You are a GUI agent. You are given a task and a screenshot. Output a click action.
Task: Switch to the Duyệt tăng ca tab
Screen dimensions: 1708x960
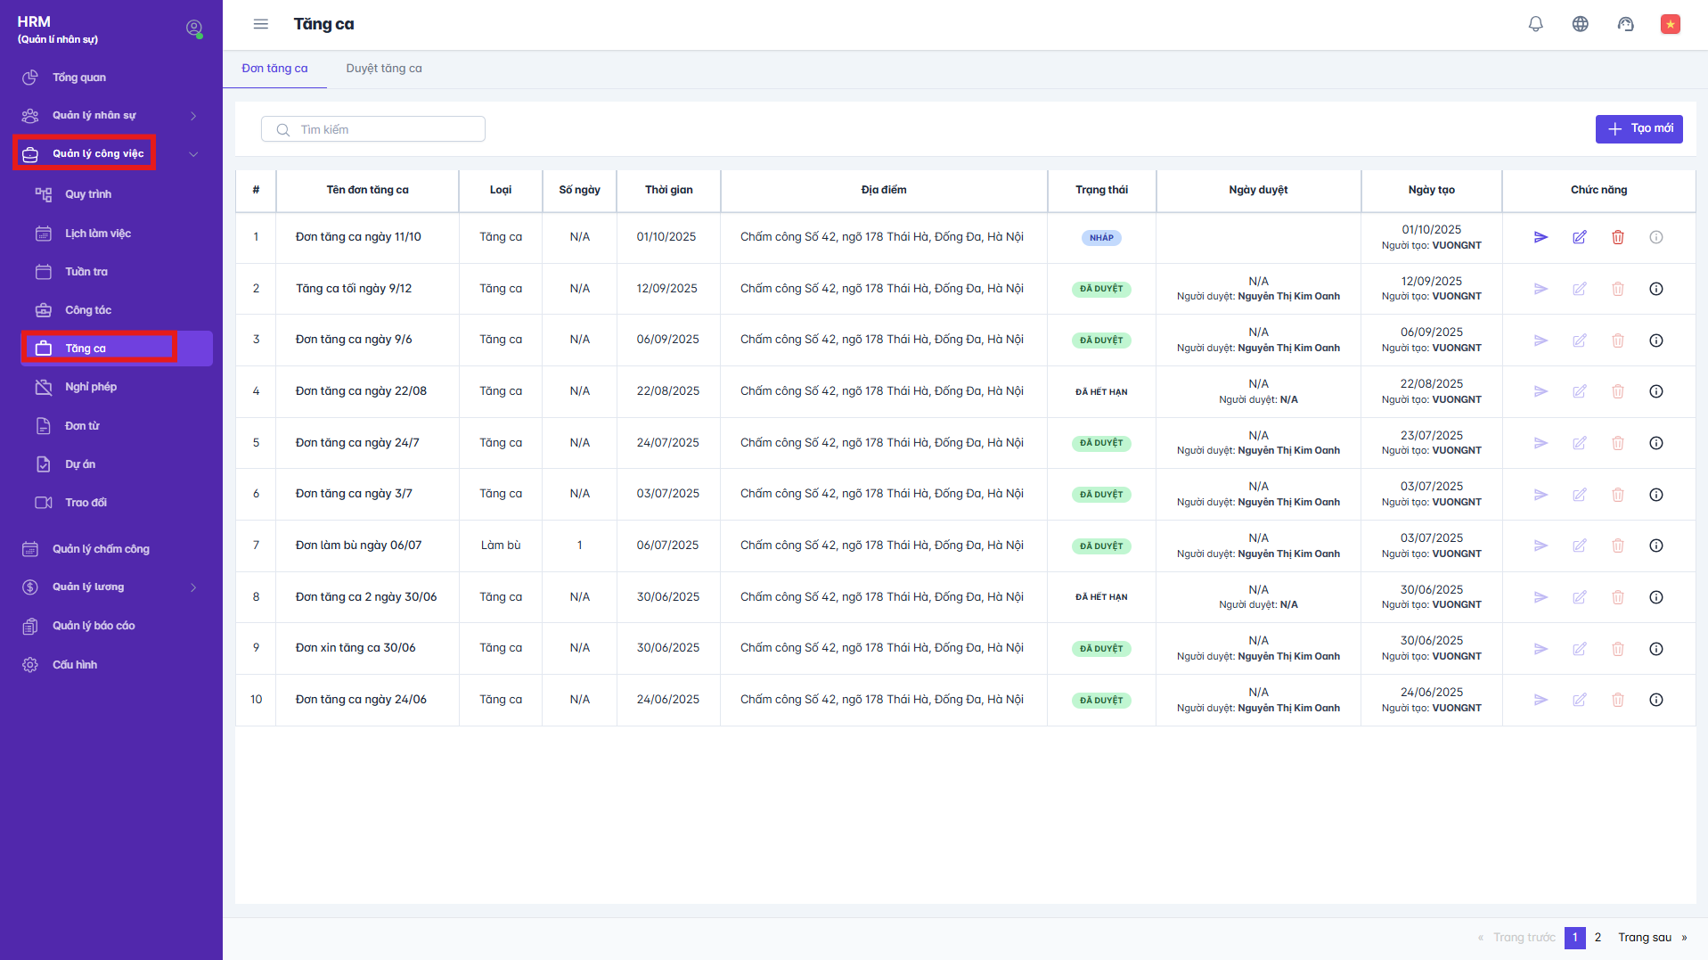pos(384,69)
